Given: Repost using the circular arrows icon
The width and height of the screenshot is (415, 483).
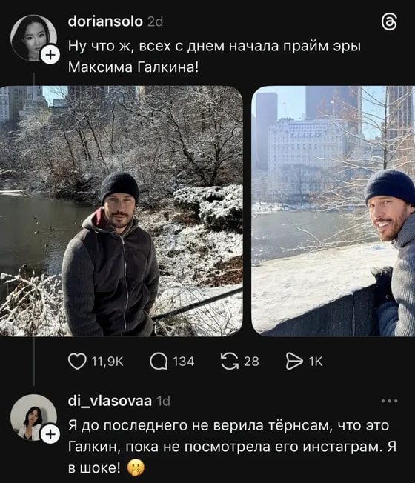Looking at the screenshot, I should click(230, 362).
